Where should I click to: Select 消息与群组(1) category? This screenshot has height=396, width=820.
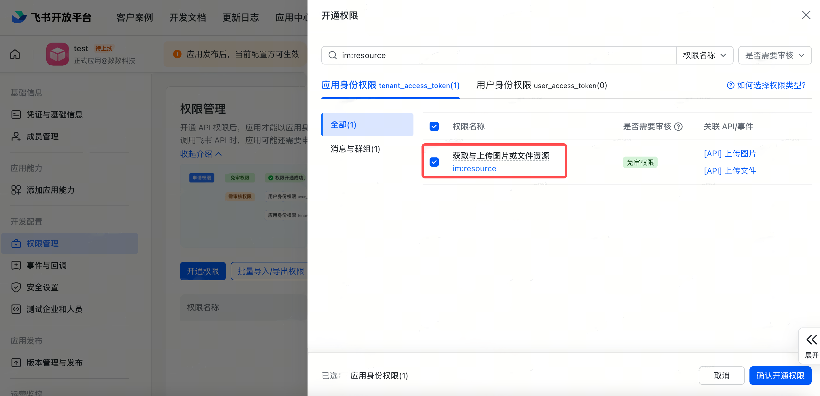pyautogui.click(x=355, y=149)
